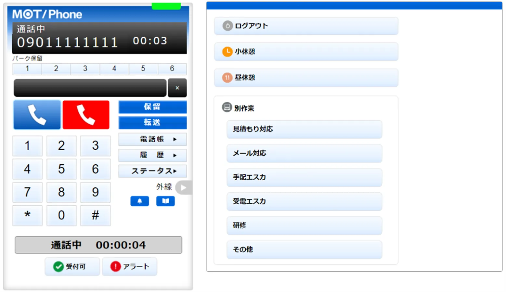Click the ログアウト power icon

227,26
